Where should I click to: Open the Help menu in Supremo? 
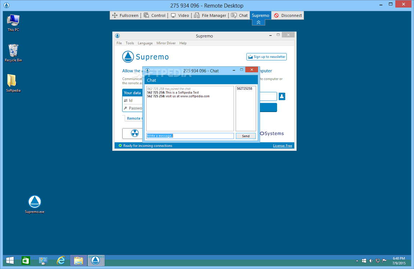(x=183, y=43)
